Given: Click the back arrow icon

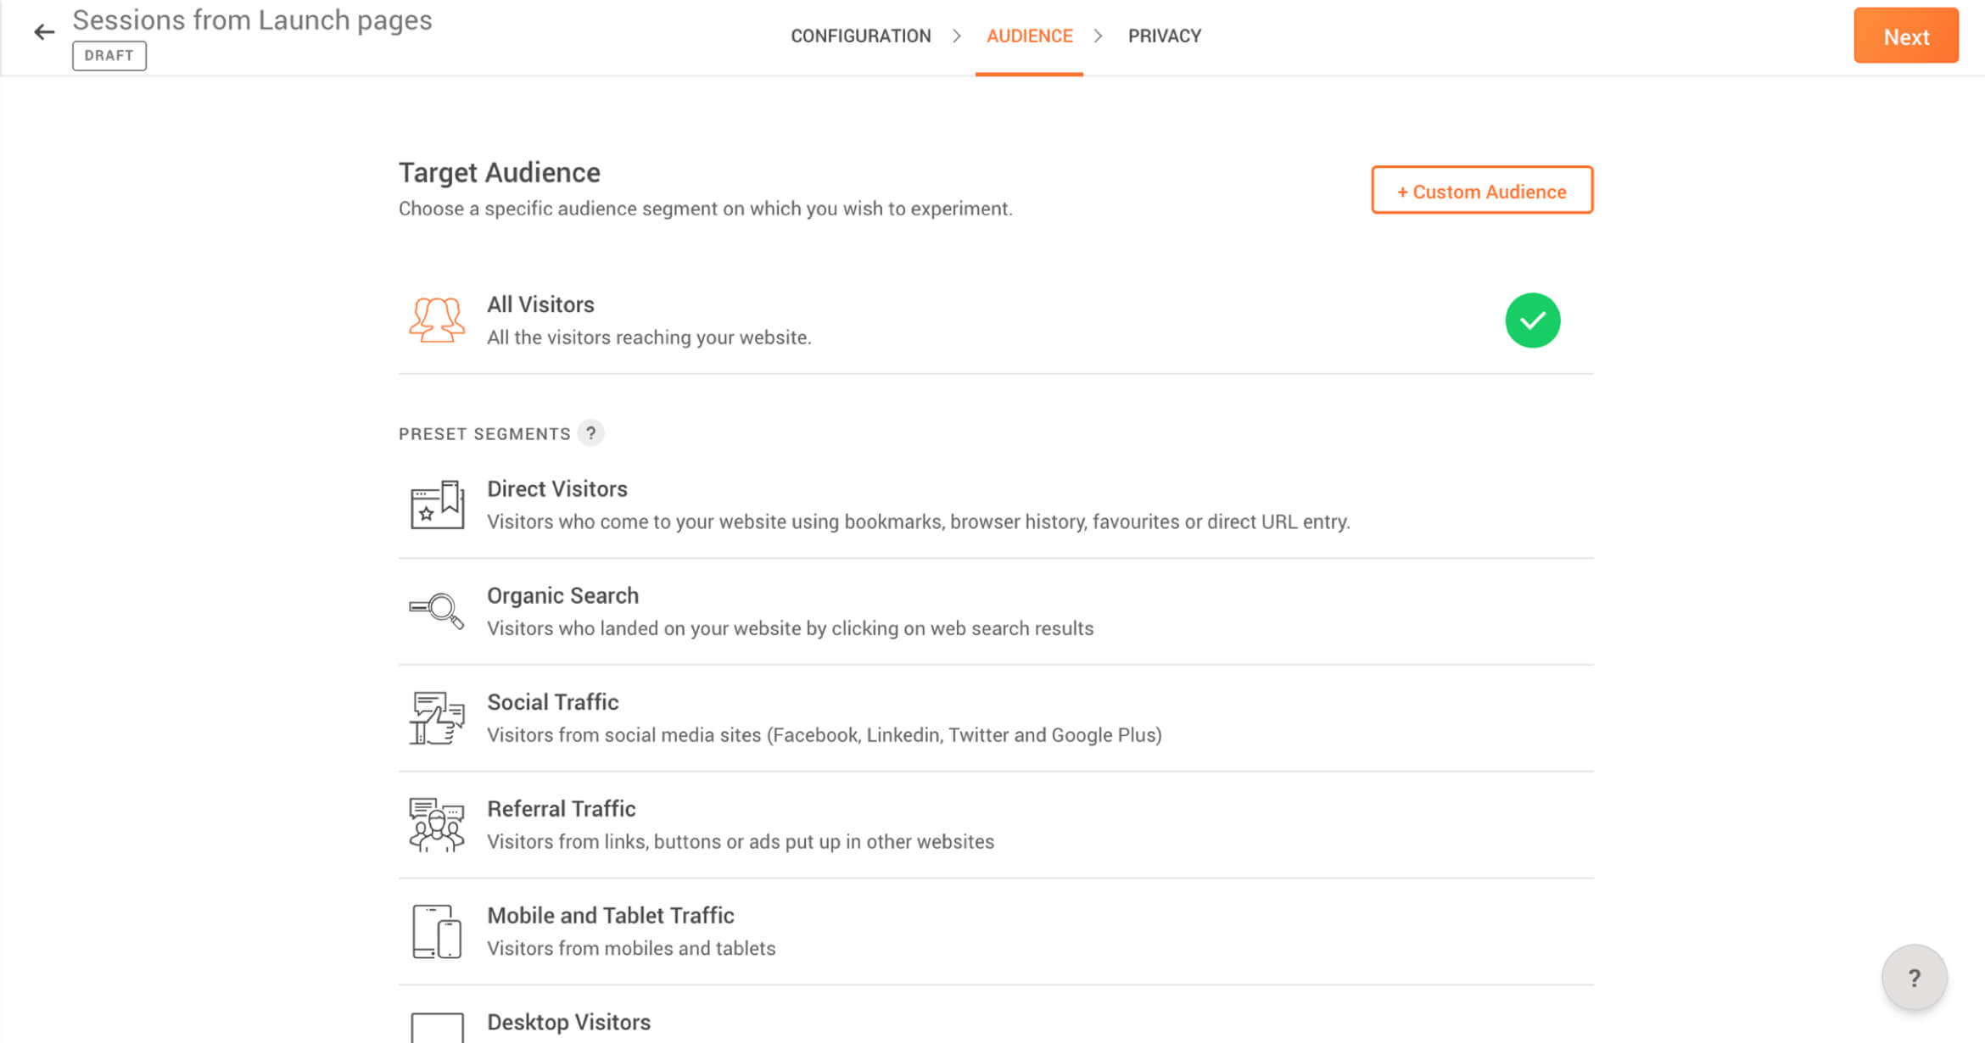Looking at the screenshot, I should pyautogui.click(x=44, y=33).
